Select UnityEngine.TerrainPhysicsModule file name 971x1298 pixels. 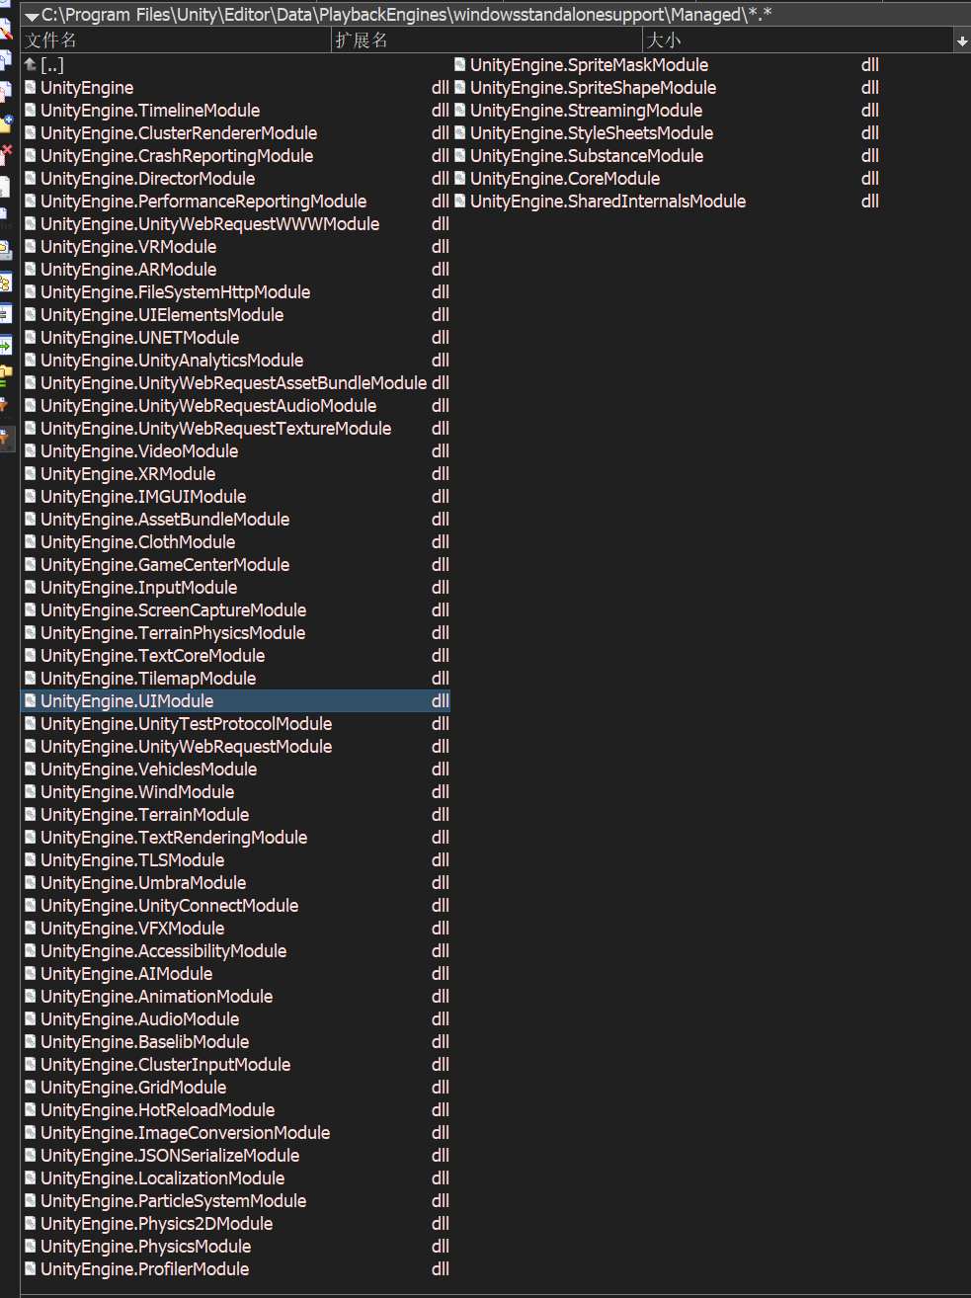[173, 633]
